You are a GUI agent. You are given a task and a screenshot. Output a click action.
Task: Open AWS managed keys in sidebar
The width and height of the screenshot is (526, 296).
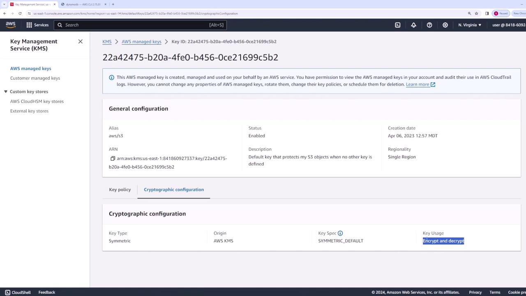tap(31, 69)
